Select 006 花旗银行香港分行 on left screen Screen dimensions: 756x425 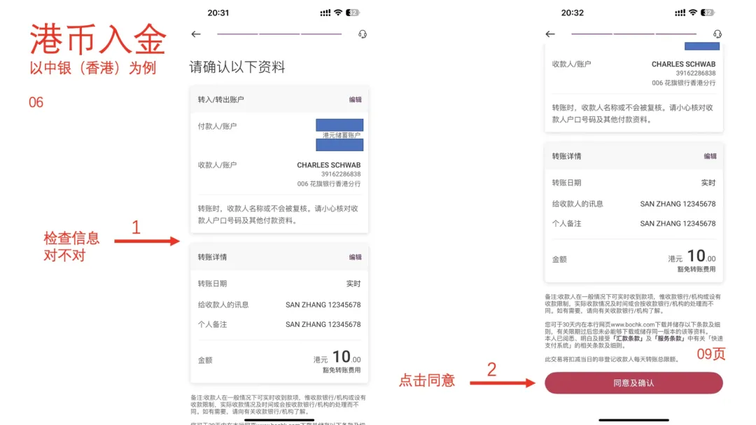pos(329,184)
